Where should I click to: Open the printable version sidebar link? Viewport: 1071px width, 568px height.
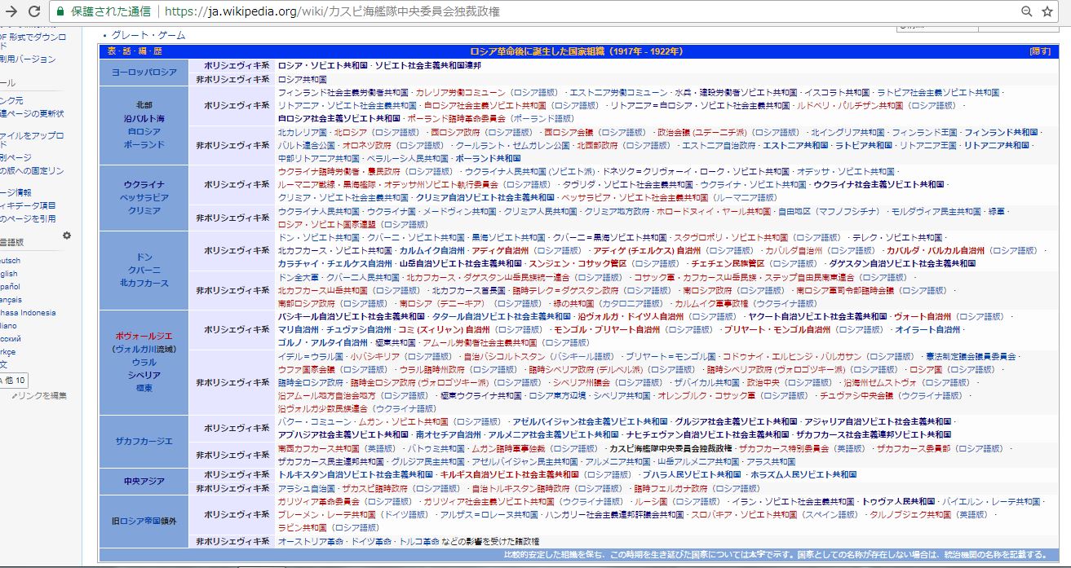click(x=28, y=59)
